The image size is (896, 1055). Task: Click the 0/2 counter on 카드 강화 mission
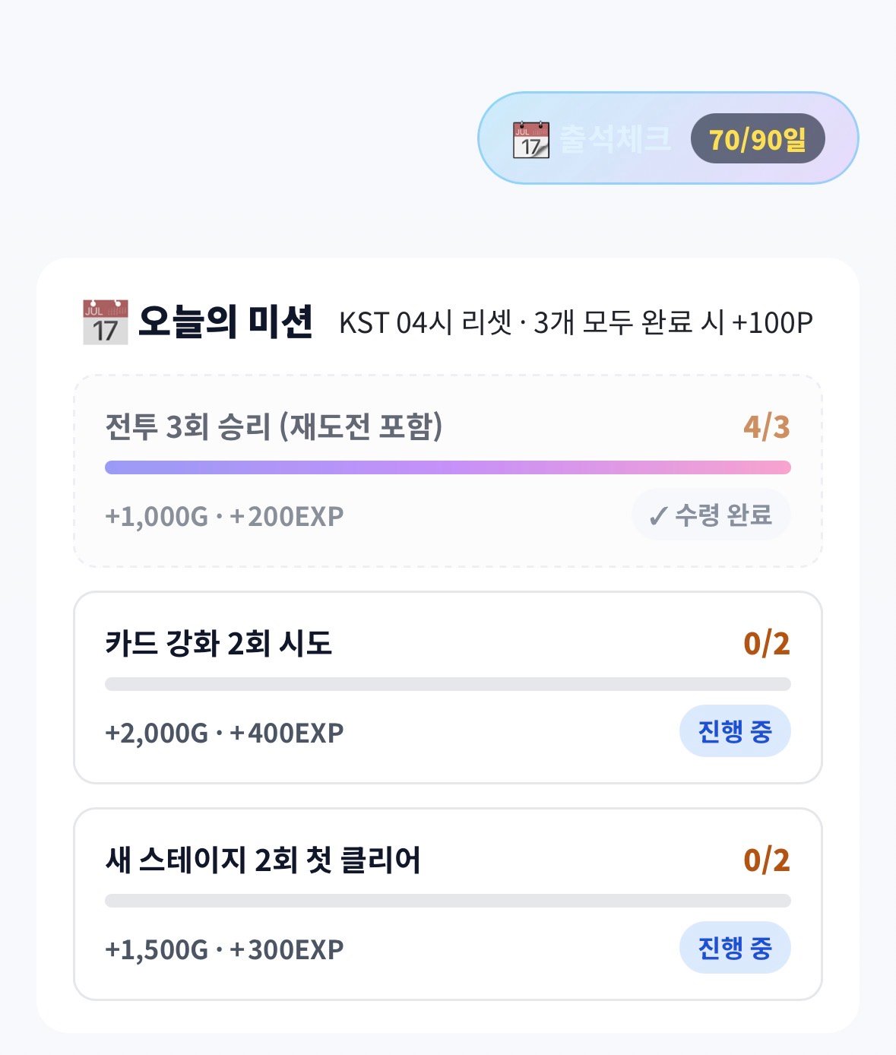(767, 644)
